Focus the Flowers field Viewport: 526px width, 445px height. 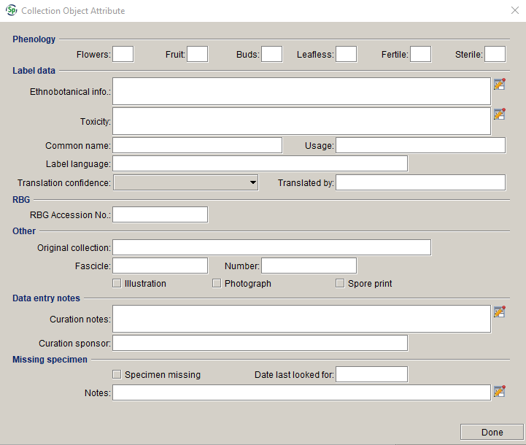(x=123, y=54)
